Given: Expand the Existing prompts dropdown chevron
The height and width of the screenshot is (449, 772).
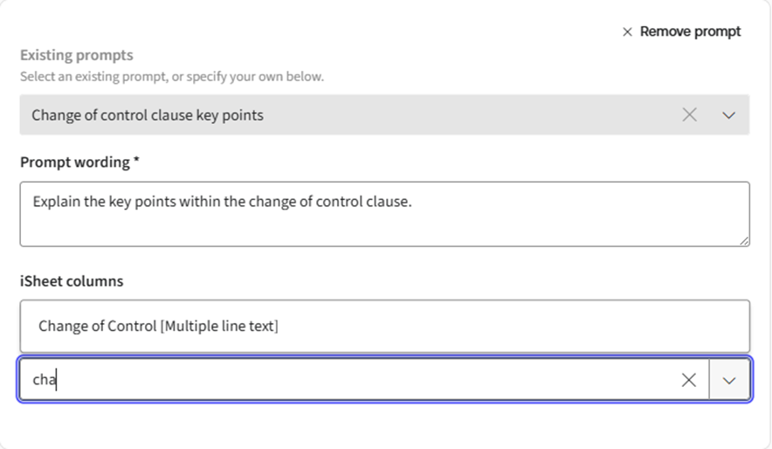Looking at the screenshot, I should [x=729, y=114].
